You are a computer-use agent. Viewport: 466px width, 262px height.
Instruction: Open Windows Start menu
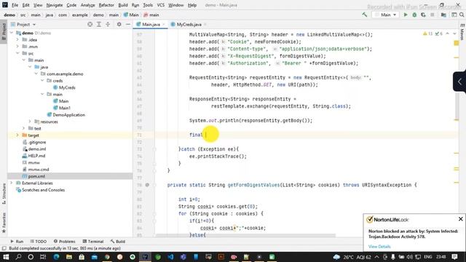[6, 257]
